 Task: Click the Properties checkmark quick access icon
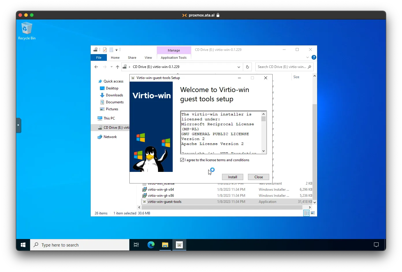coord(105,50)
